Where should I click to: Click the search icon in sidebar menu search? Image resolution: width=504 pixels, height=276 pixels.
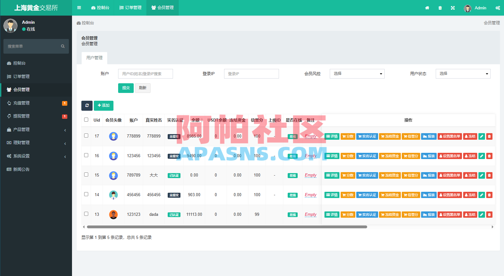coord(63,46)
